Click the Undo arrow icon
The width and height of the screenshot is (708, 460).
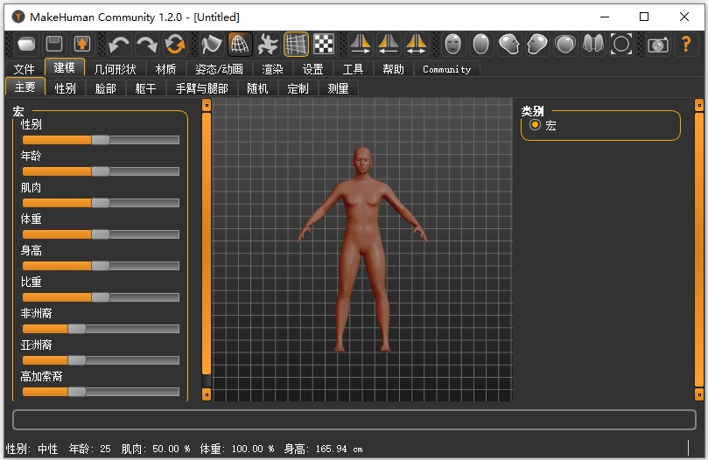click(x=119, y=44)
